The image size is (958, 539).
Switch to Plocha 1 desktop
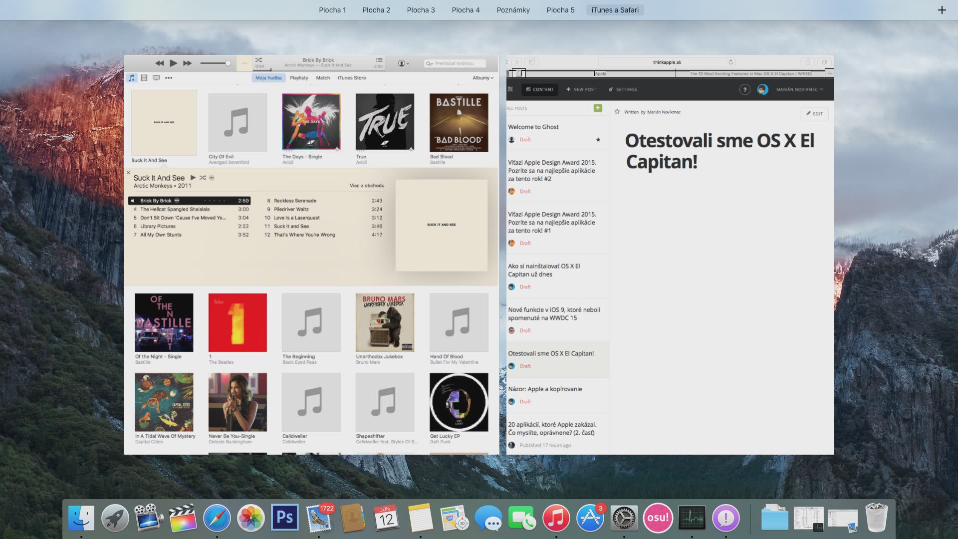click(332, 10)
